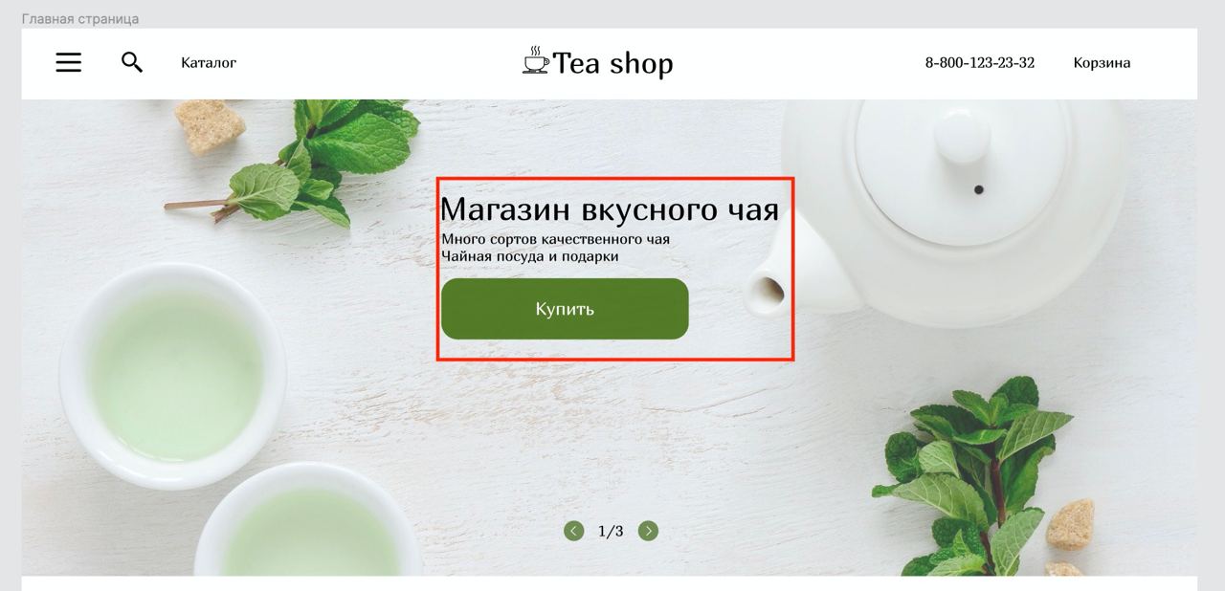Click the Чайная посуда и подарки line
The width and height of the screenshot is (1225, 591).
(529, 256)
